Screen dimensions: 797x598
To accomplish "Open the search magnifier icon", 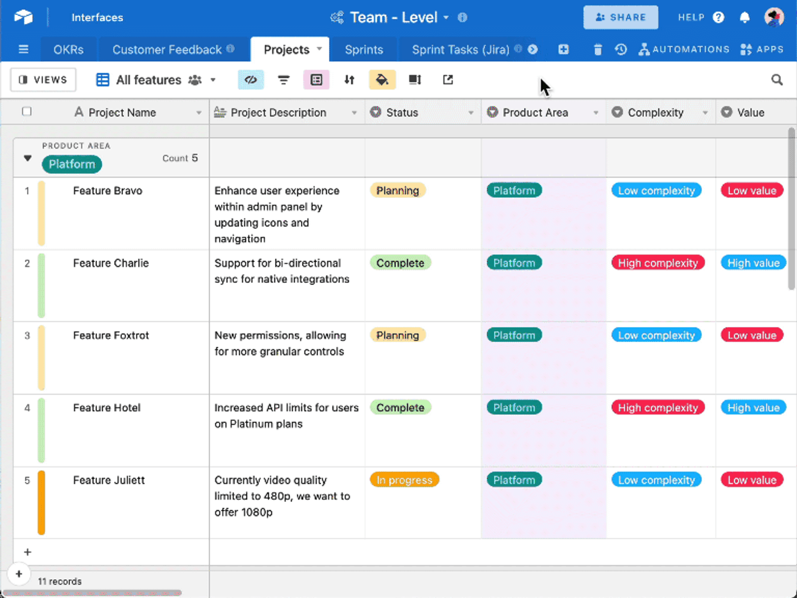I will coord(777,80).
